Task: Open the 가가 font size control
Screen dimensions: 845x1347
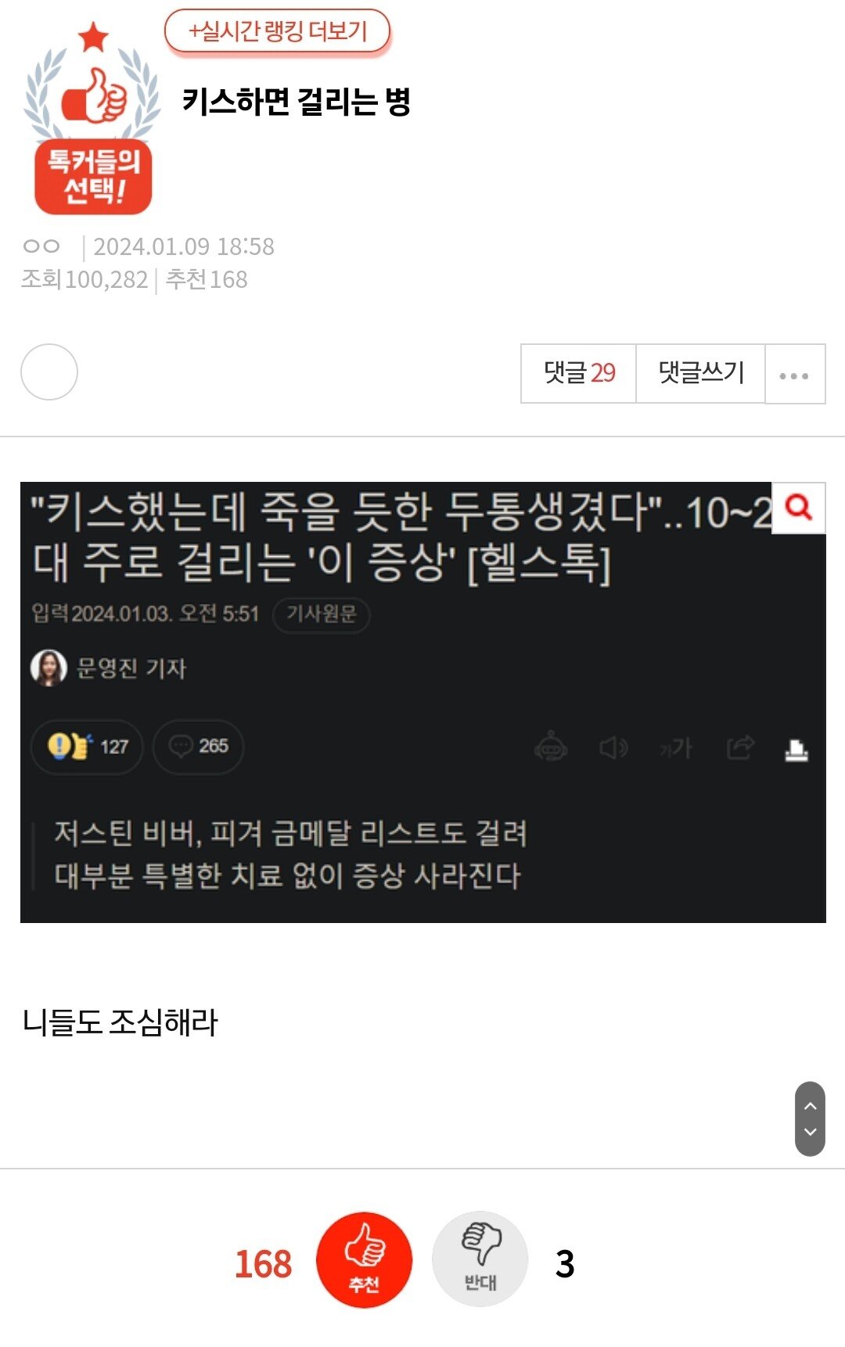Action: 676,749
